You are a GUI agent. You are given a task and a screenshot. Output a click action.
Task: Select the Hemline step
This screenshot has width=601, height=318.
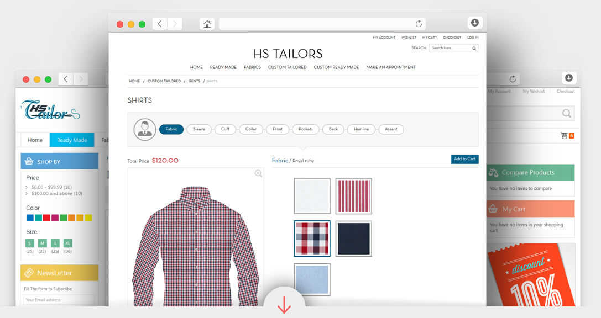pyautogui.click(x=361, y=129)
